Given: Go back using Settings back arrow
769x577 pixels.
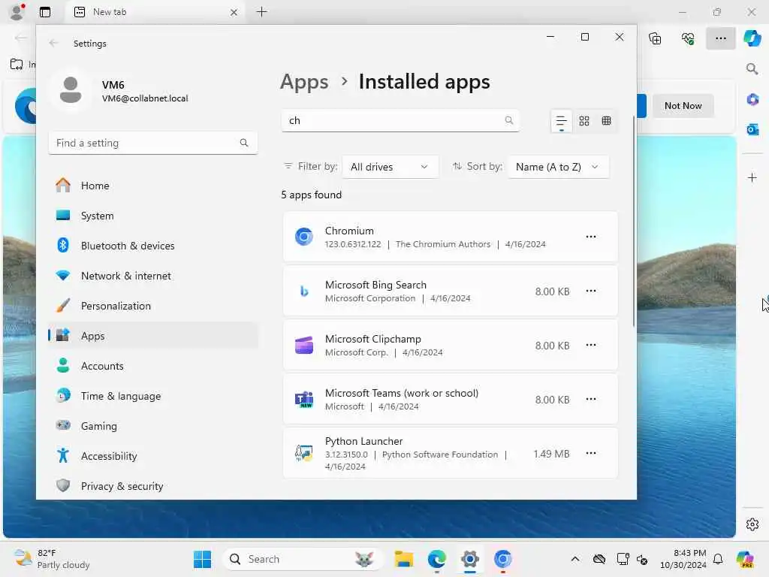Looking at the screenshot, I should click(x=53, y=43).
